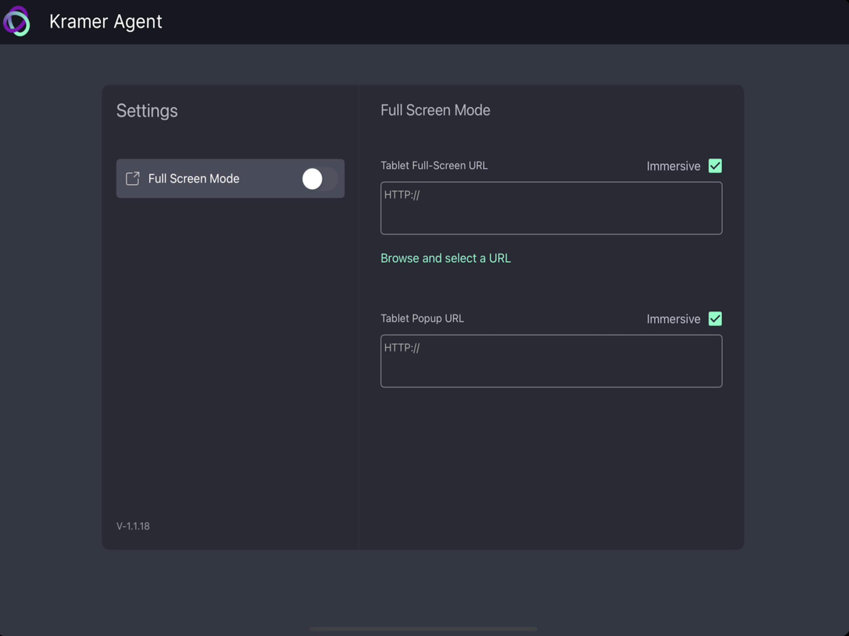Viewport: 849px width, 636px height.
Task: Click the Full Screen Mode external-link icon
Action: coord(133,179)
